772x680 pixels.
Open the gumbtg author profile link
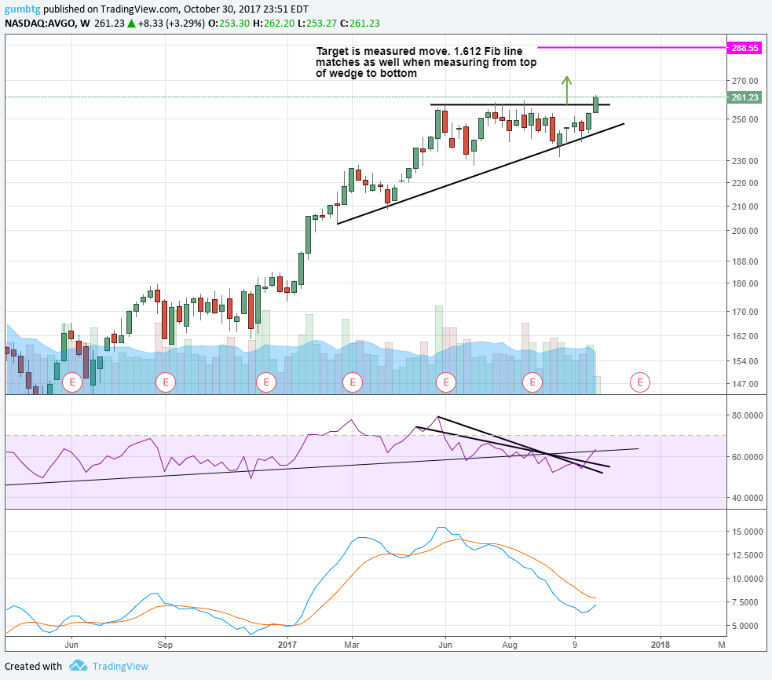[x=23, y=9]
